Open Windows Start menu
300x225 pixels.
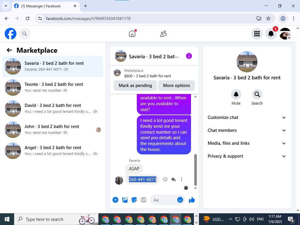(7, 219)
